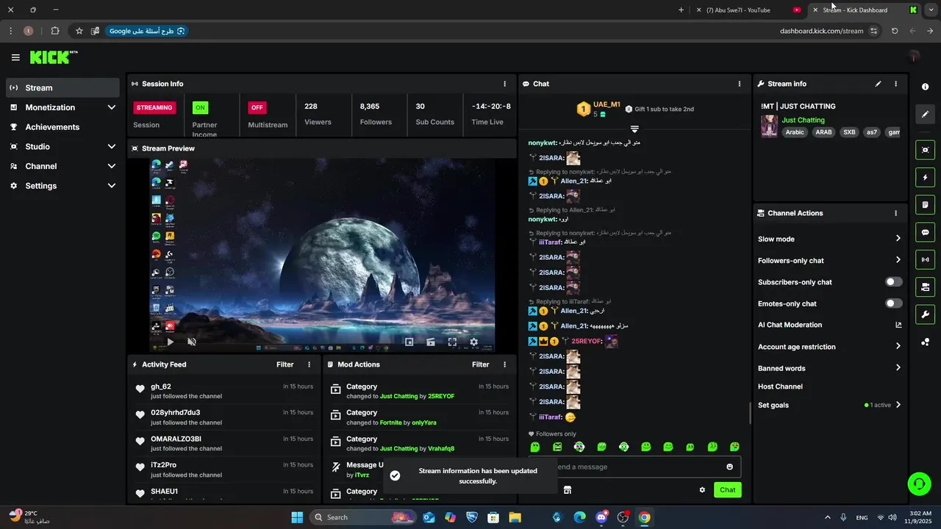Toggle the lightning activity widget in right sidebar
941x529 pixels.
[925, 177]
